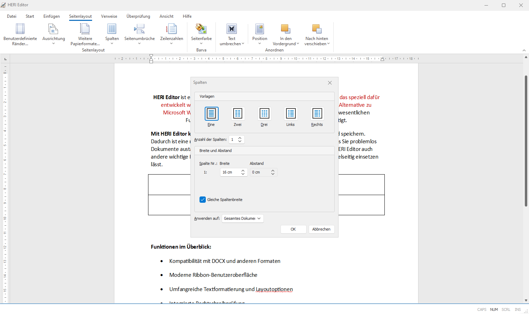
Task: Click the Spalten ribbon icon
Action: point(112,29)
